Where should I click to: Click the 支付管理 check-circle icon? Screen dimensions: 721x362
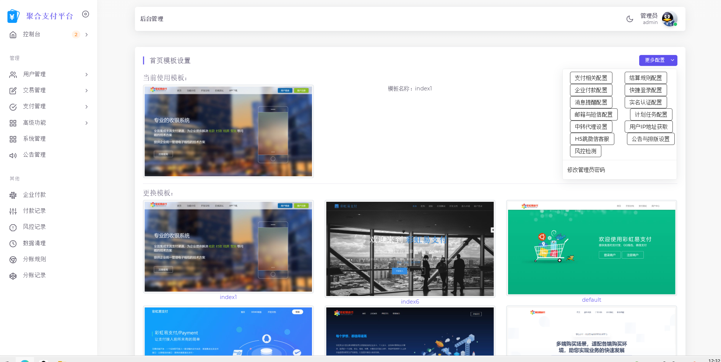point(13,107)
